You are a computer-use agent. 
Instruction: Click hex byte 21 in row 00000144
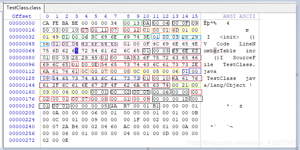point(185,85)
